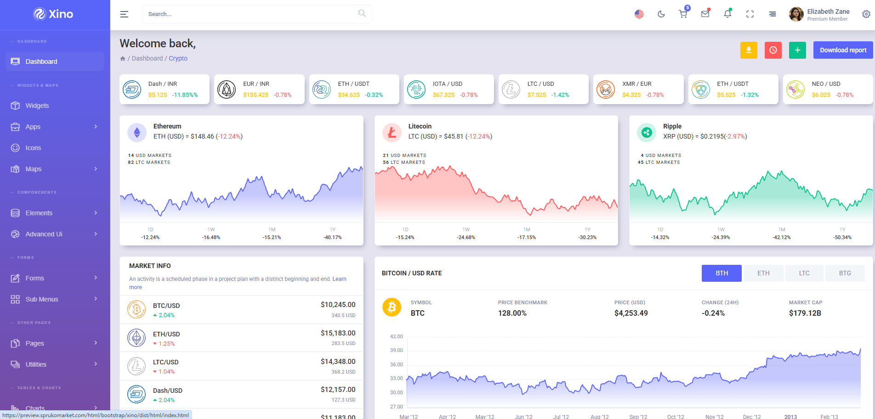Select Dashboard in the sidebar

[x=55, y=61]
